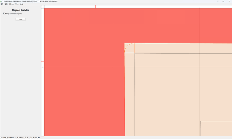
Task: Toggle the Merge connected regions checkbox
Action: pyautogui.click(x=4, y=13)
